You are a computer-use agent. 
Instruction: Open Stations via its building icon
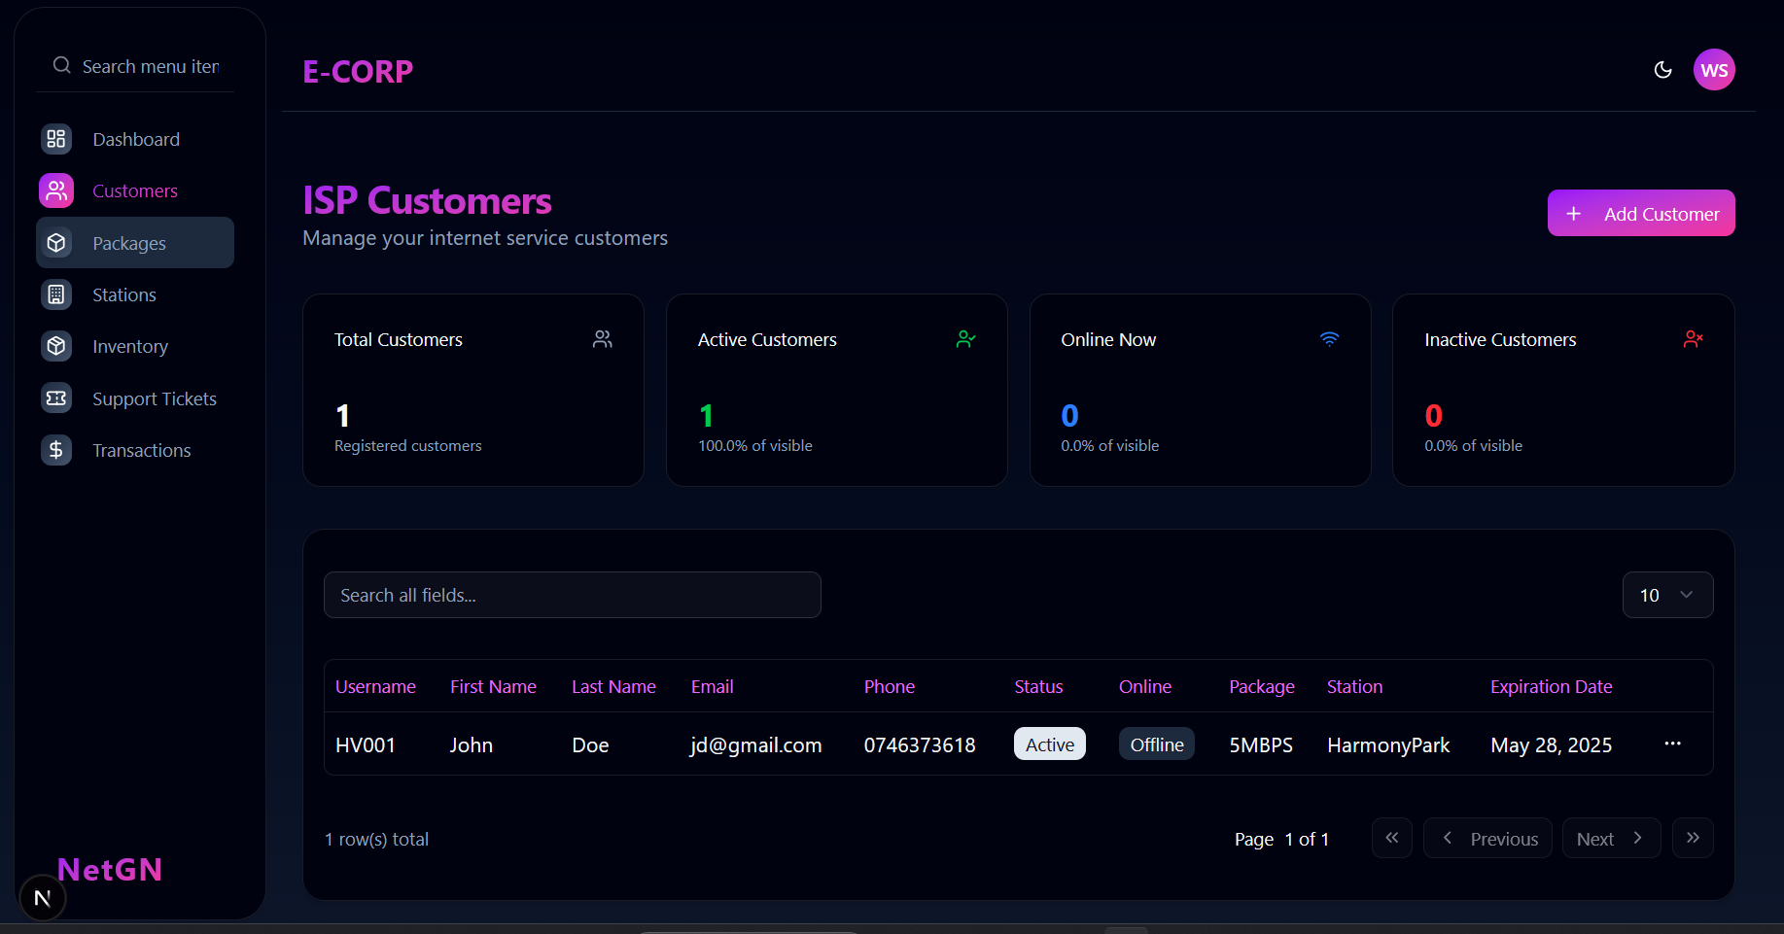point(56,294)
